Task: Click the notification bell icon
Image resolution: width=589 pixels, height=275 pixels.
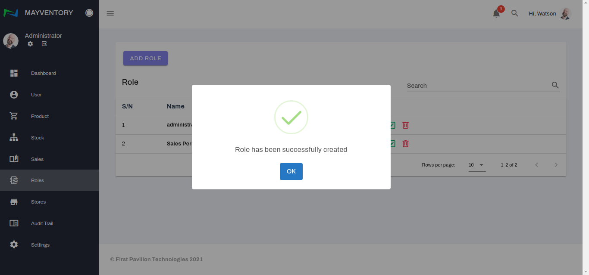Action: pyautogui.click(x=496, y=14)
